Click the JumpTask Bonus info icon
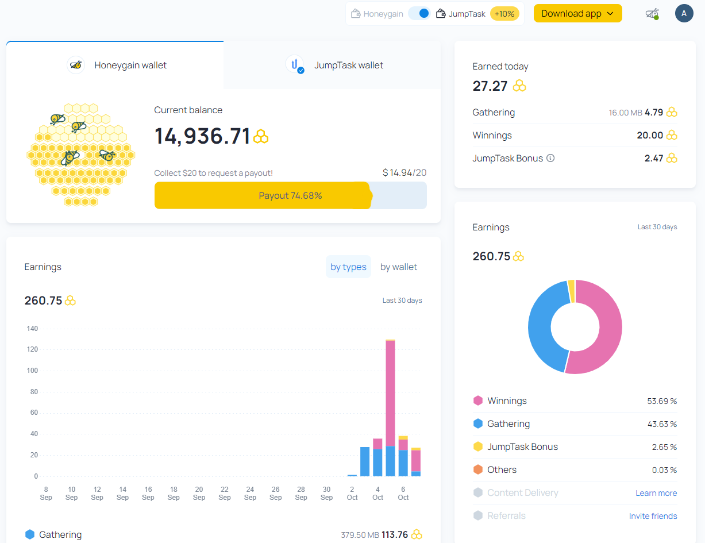 pos(550,158)
